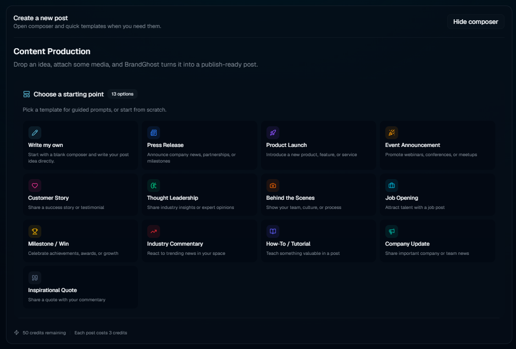This screenshot has width=516, height=349.
Task: Click the megaphone icon for Company Update
Action: pyautogui.click(x=392, y=232)
